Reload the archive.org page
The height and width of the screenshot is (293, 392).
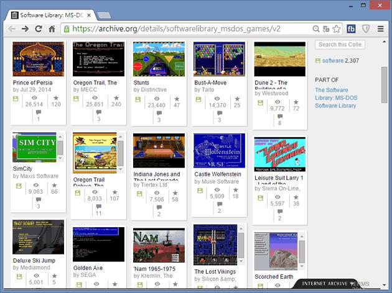click(x=39, y=29)
